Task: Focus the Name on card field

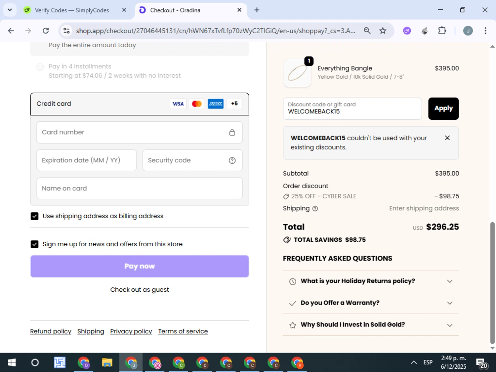Action: [x=140, y=188]
